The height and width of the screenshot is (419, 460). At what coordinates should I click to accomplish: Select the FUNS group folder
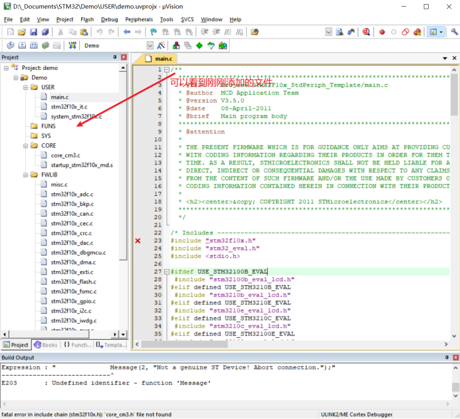tap(48, 126)
